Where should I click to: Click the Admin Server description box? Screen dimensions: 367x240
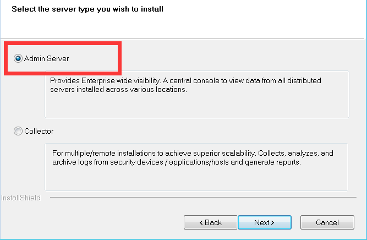pos(197,94)
